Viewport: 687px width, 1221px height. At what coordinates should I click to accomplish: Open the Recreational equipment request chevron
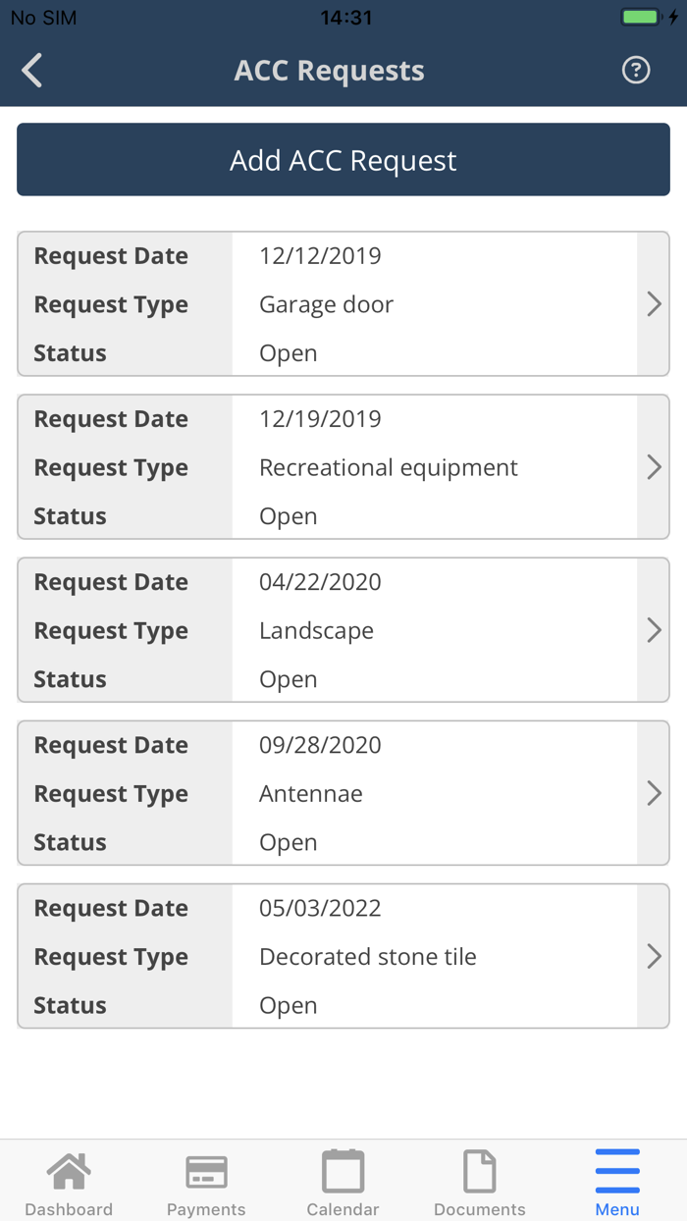654,467
